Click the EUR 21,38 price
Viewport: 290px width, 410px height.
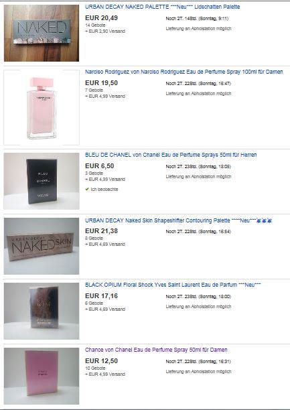tap(101, 231)
